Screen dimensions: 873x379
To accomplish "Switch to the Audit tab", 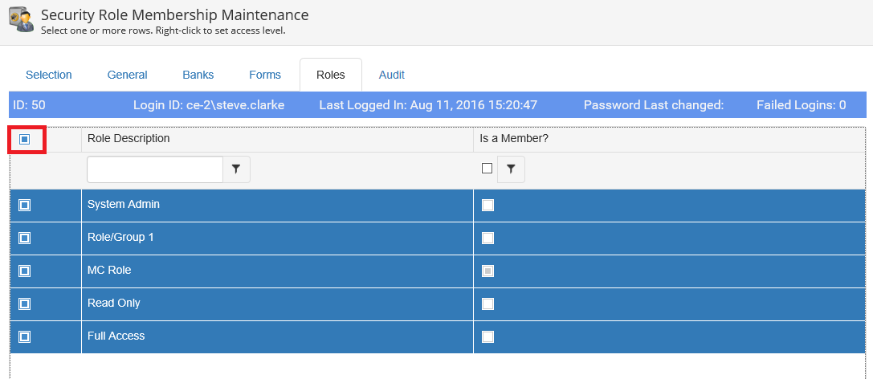I will pyautogui.click(x=392, y=75).
